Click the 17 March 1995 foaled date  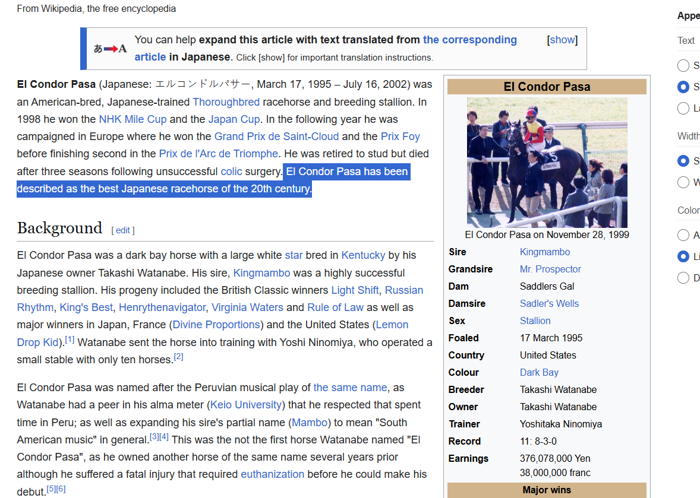point(551,338)
